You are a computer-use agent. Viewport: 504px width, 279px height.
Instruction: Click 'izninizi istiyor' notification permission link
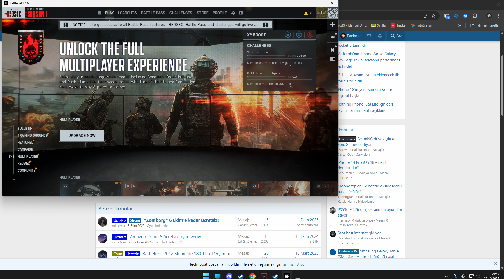[294, 264]
